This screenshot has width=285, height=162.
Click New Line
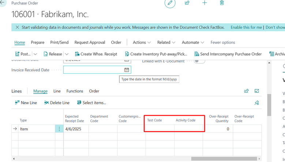(x=26, y=103)
